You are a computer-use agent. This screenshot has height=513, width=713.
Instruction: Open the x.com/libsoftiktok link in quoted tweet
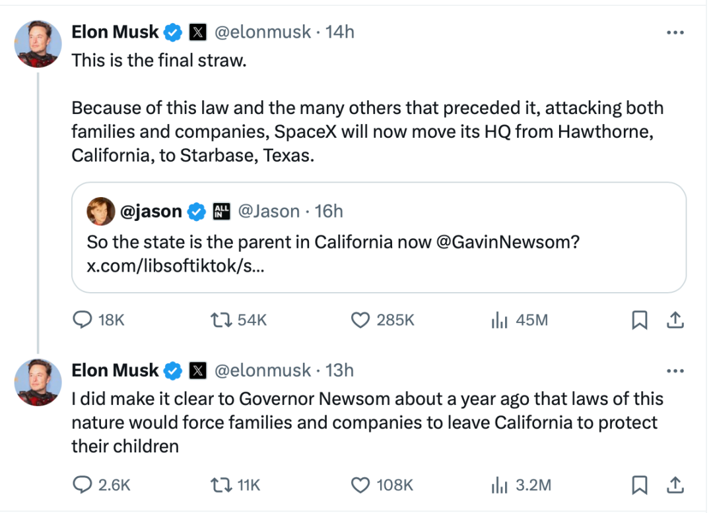[x=176, y=266]
